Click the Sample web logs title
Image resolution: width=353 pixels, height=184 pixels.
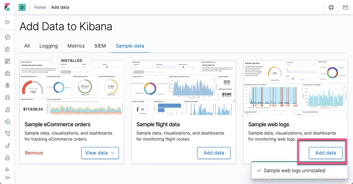tap(268, 124)
